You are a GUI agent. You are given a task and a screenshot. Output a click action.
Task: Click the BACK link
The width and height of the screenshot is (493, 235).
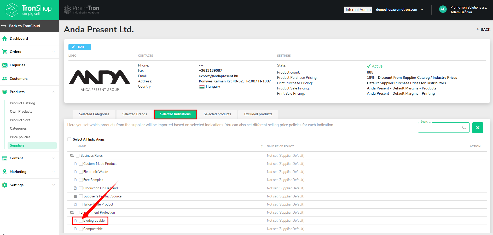click(483, 29)
